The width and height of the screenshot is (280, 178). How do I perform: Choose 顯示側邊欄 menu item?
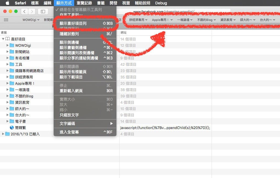[85, 42]
